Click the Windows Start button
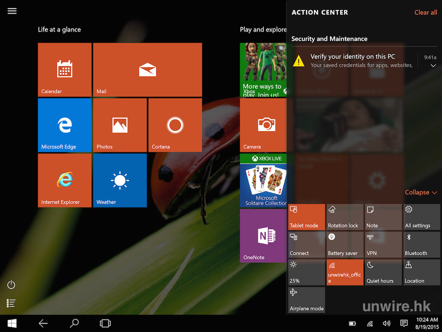Viewport: 442px width, 332px height. tap(12, 323)
